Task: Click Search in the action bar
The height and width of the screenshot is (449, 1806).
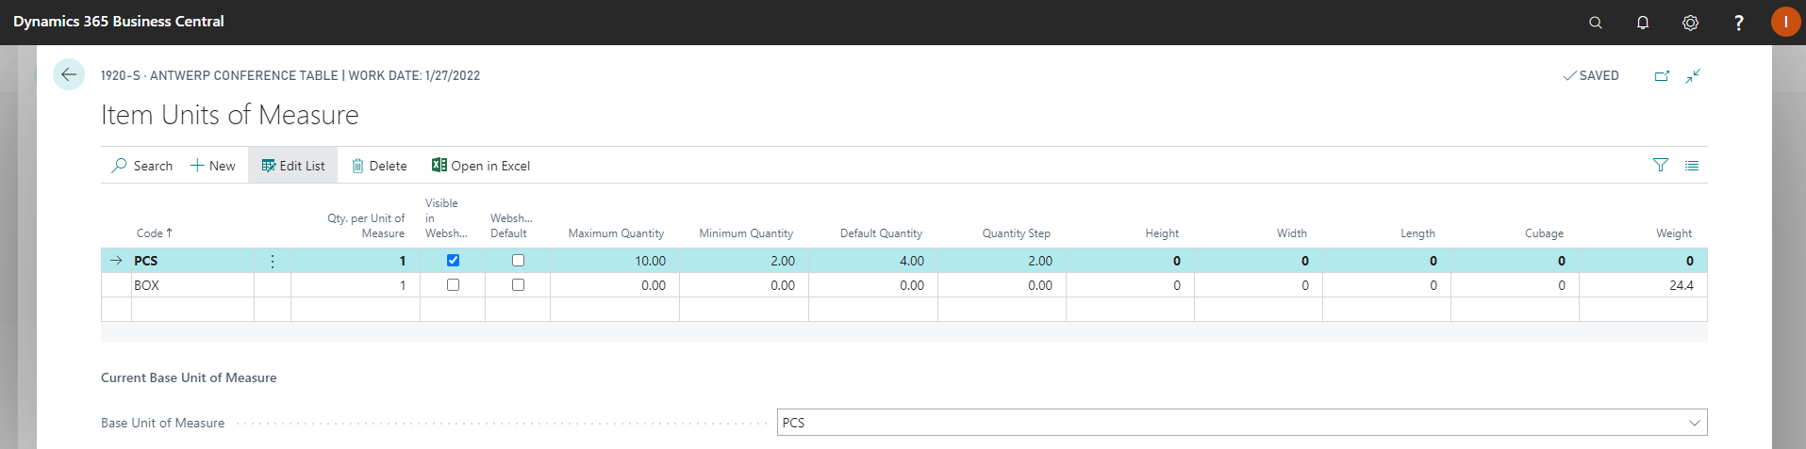Action: point(142,166)
